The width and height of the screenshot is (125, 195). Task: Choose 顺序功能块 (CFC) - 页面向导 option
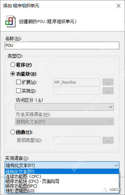(x=62, y=181)
